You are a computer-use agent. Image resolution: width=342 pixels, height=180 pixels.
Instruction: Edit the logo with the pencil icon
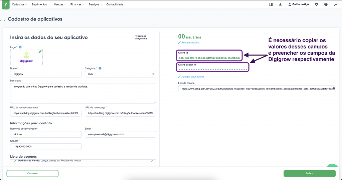(x=40, y=52)
